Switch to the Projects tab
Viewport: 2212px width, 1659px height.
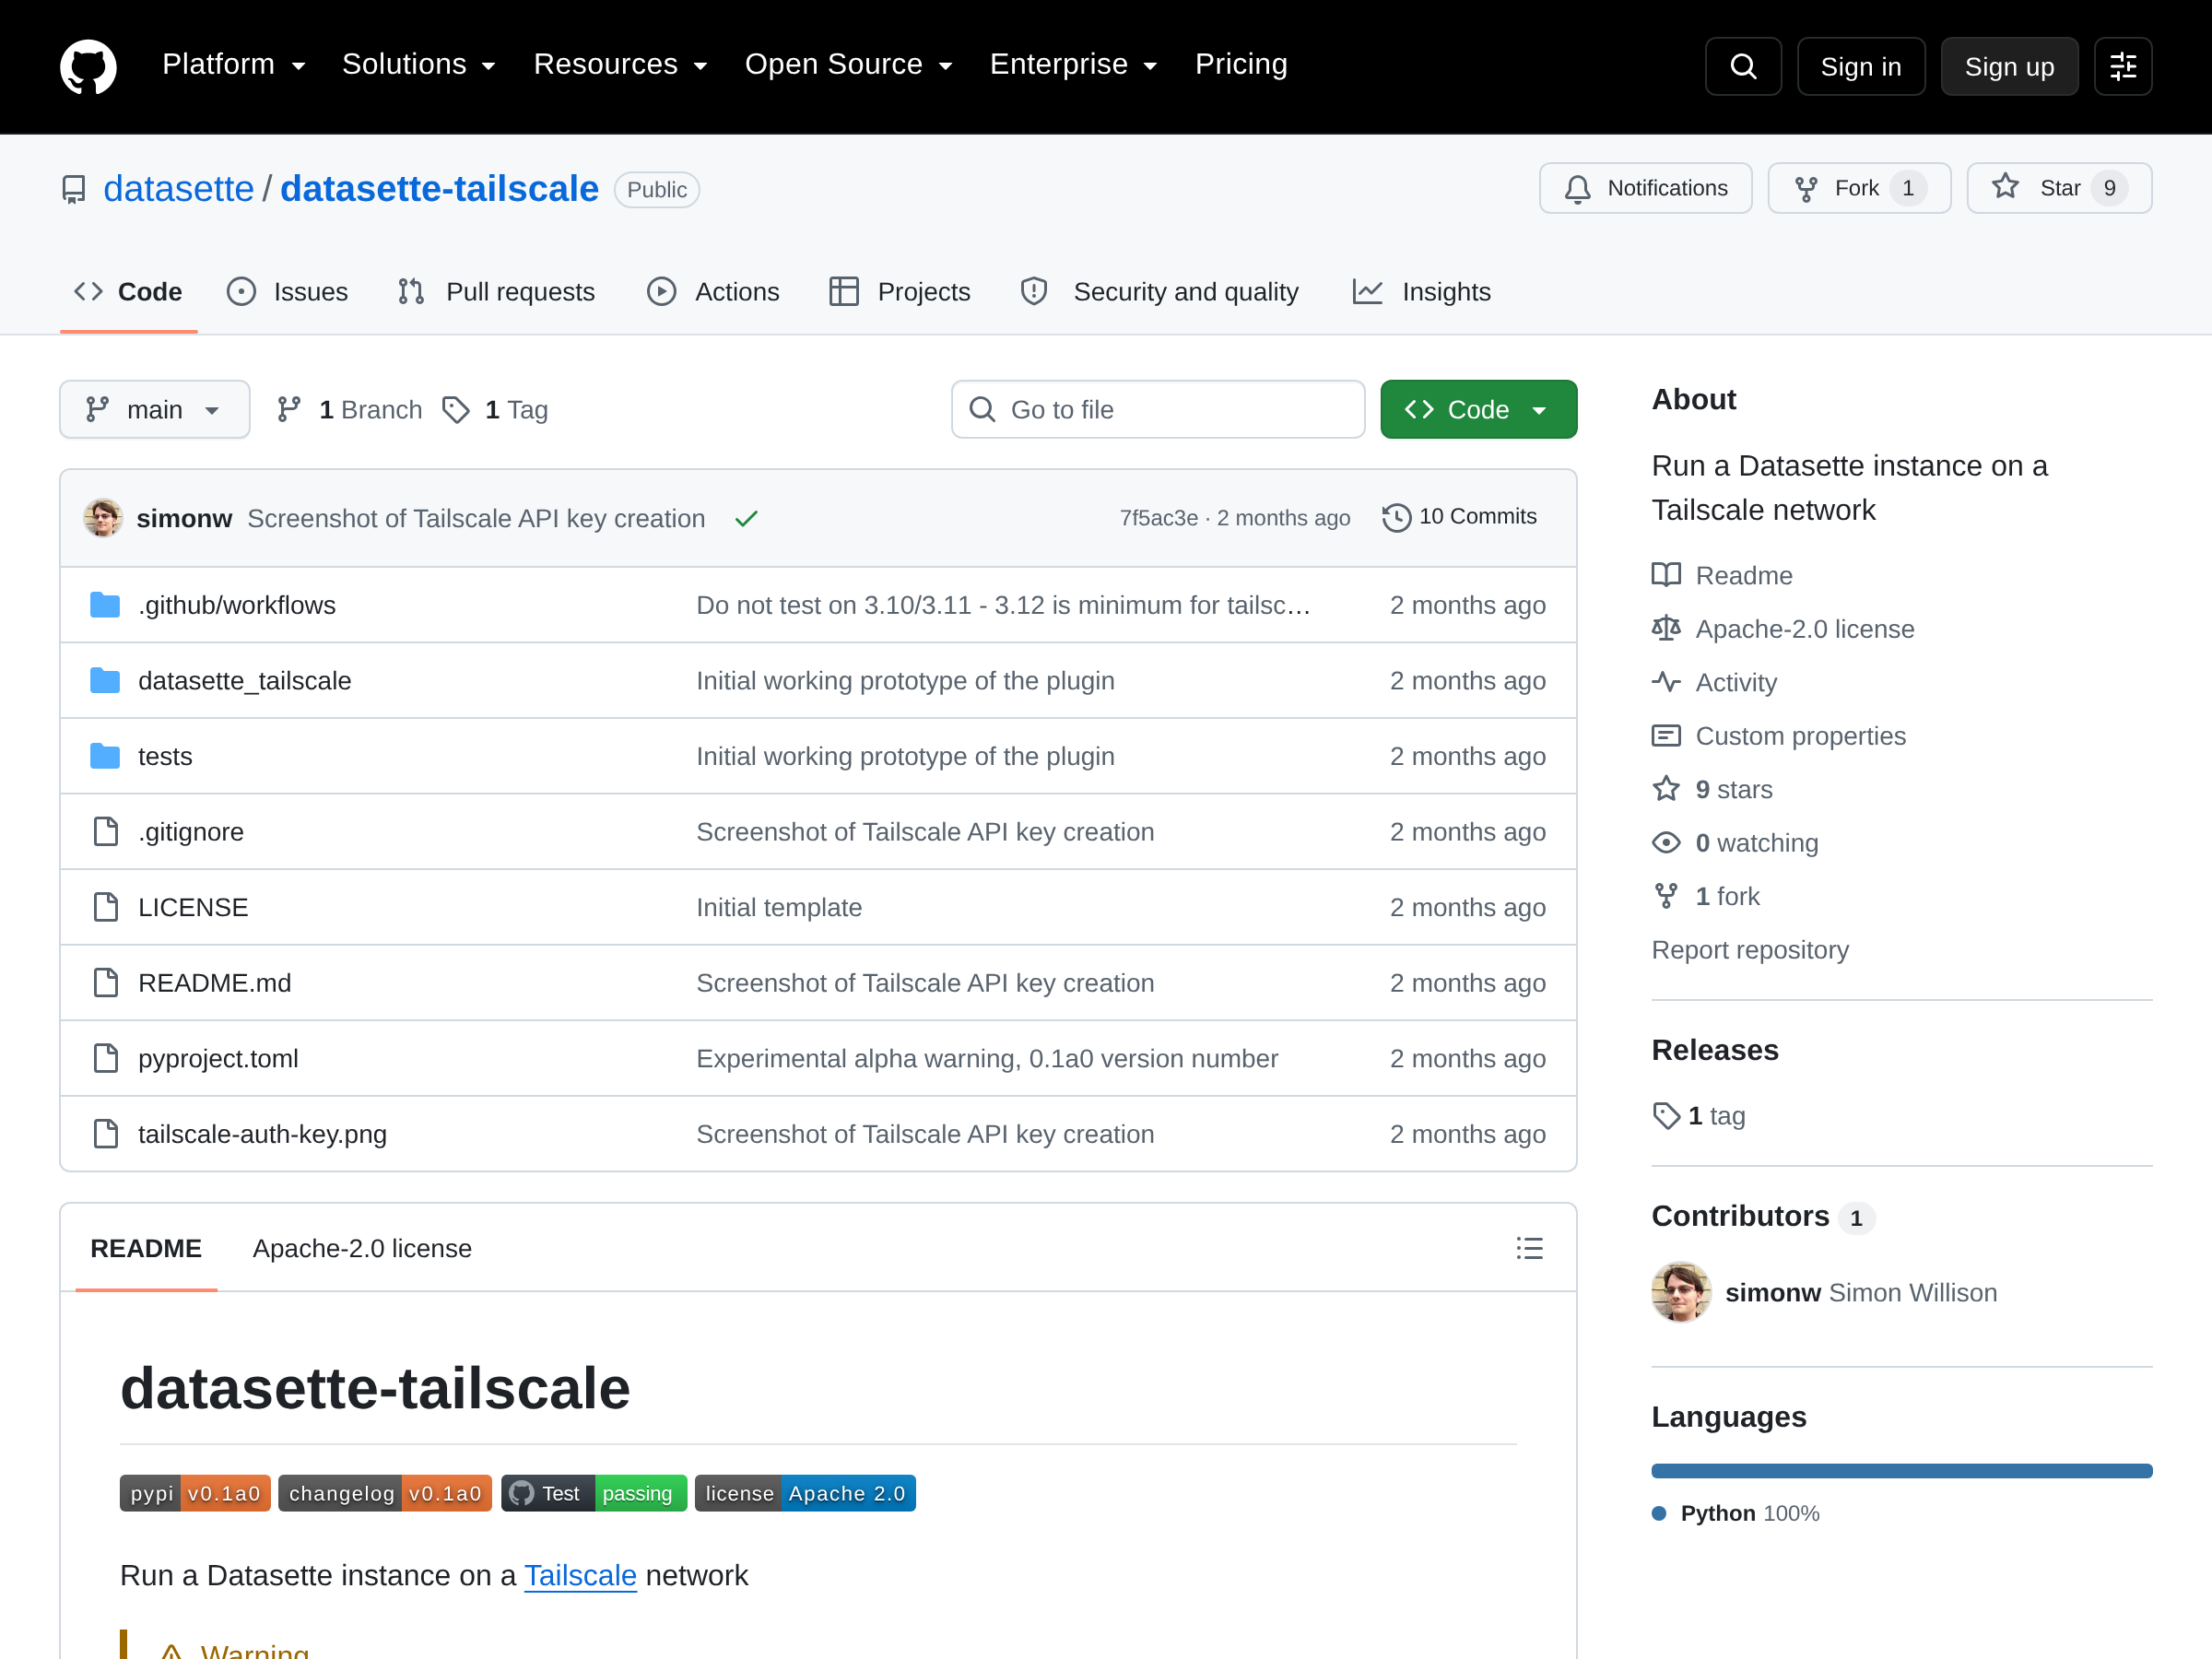click(900, 292)
